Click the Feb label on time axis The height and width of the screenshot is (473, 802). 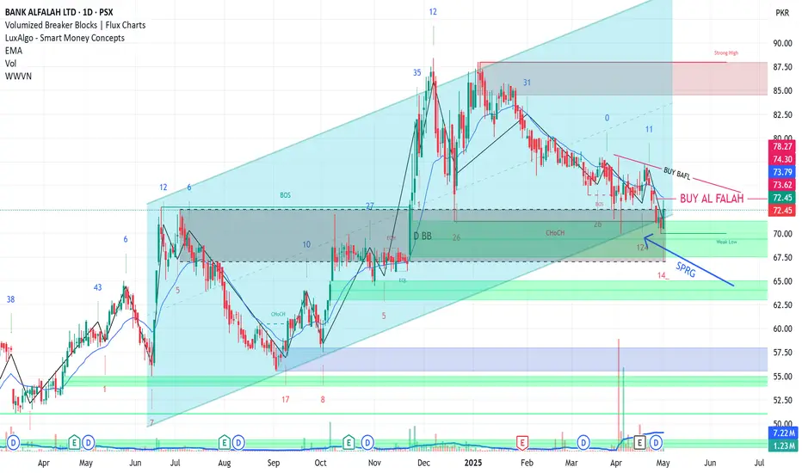click(x=527, y=463)
